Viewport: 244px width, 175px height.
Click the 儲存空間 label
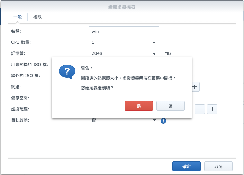click(x=20, y=98)
